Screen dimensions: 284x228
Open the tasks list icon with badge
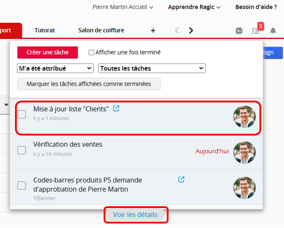256,30
